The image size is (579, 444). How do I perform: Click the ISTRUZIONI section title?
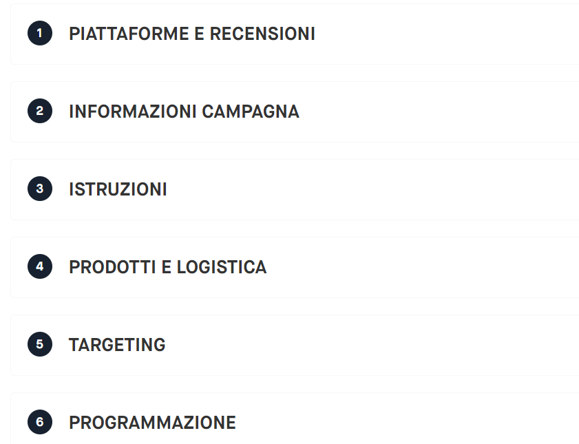tap(118, 189)
